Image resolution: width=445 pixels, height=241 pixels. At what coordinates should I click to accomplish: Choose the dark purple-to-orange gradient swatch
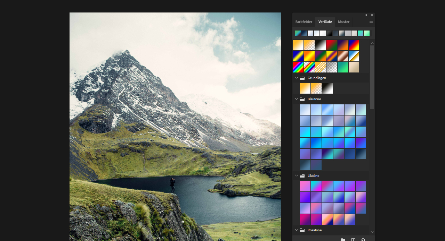[x=343, y=45]
